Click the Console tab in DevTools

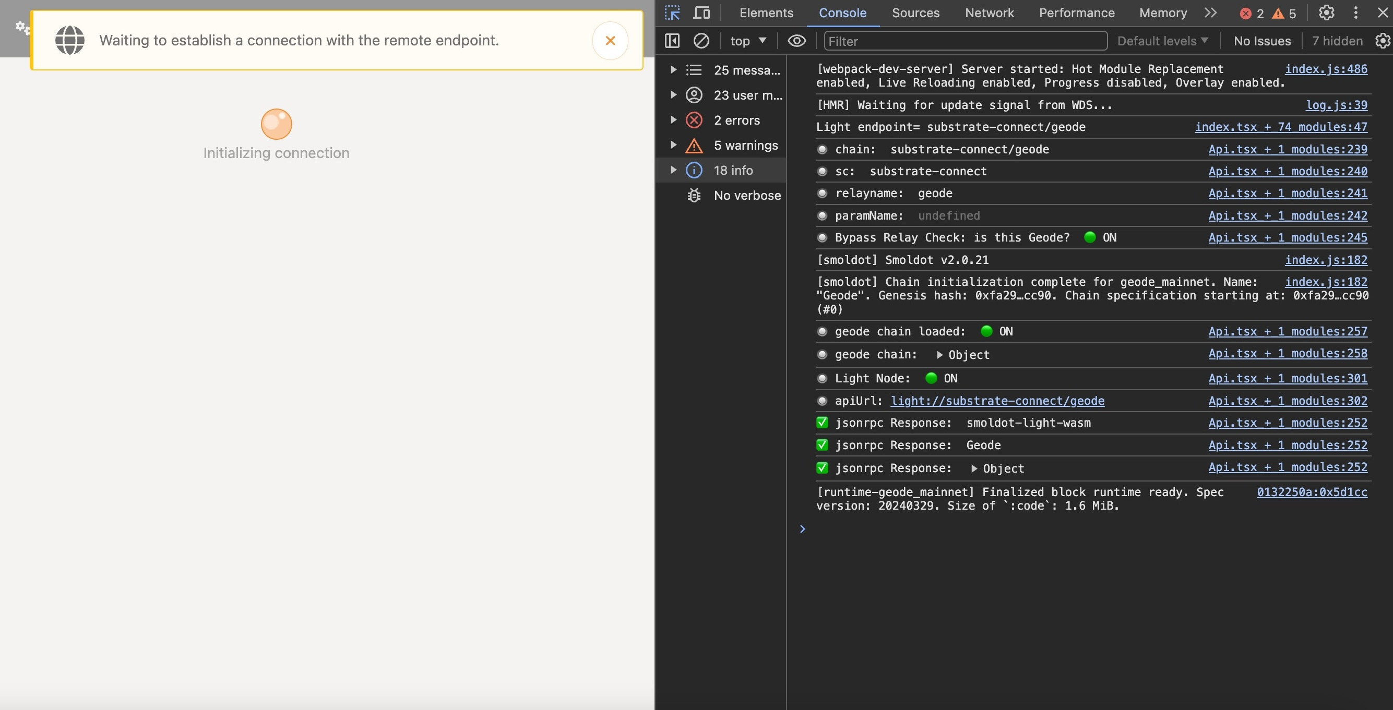click(841, 13)
